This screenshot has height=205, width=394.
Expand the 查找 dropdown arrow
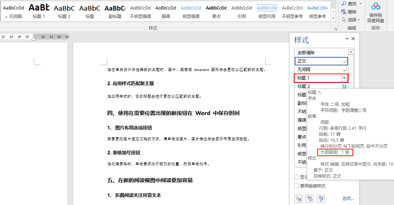360,4
